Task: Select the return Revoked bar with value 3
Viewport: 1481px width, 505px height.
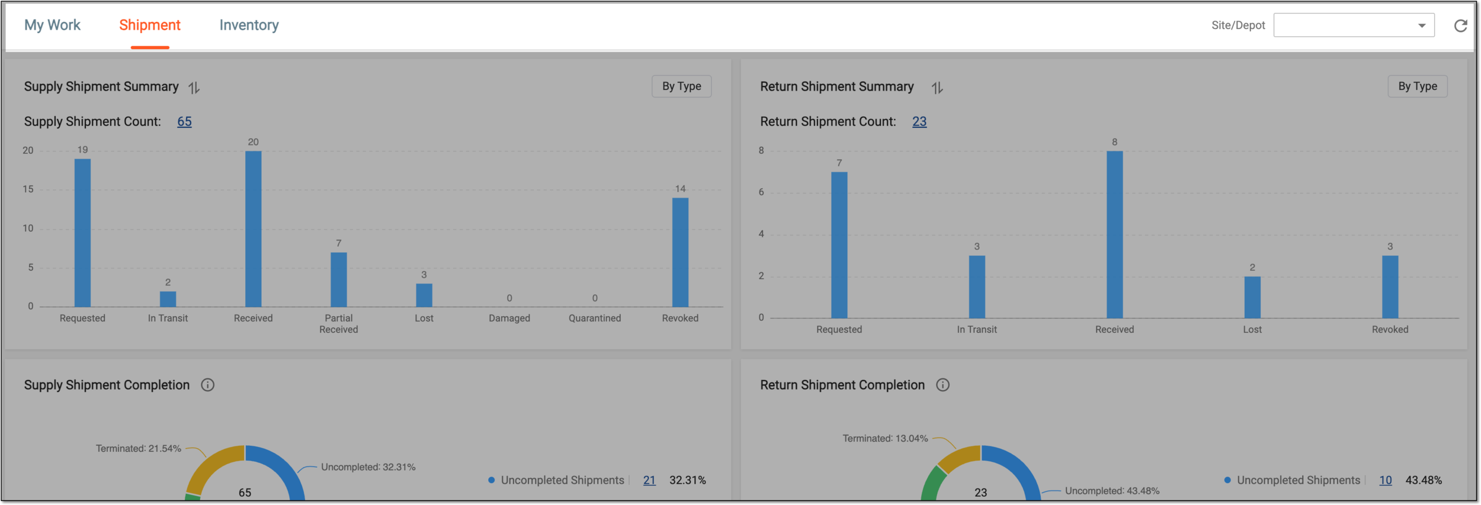Action: [x=1390, y=287]
